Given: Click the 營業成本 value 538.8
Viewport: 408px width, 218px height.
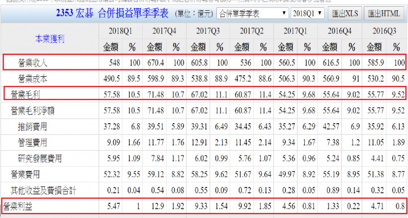Looking at the screenshot, I should 199,79.
